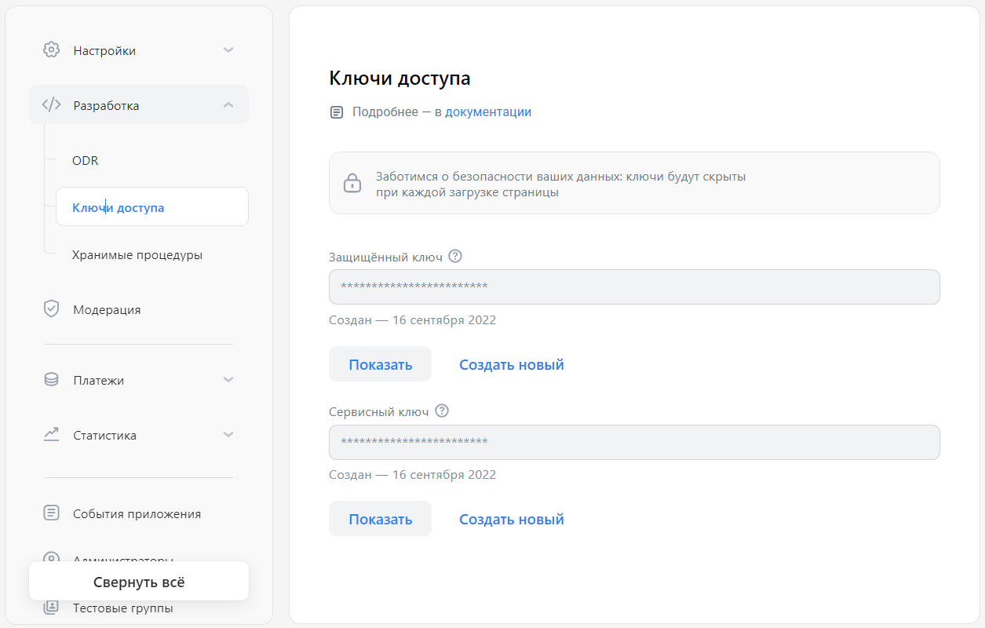Expand the Платежи section
Viewport: 985px width, 628px height.
(228, 379)
